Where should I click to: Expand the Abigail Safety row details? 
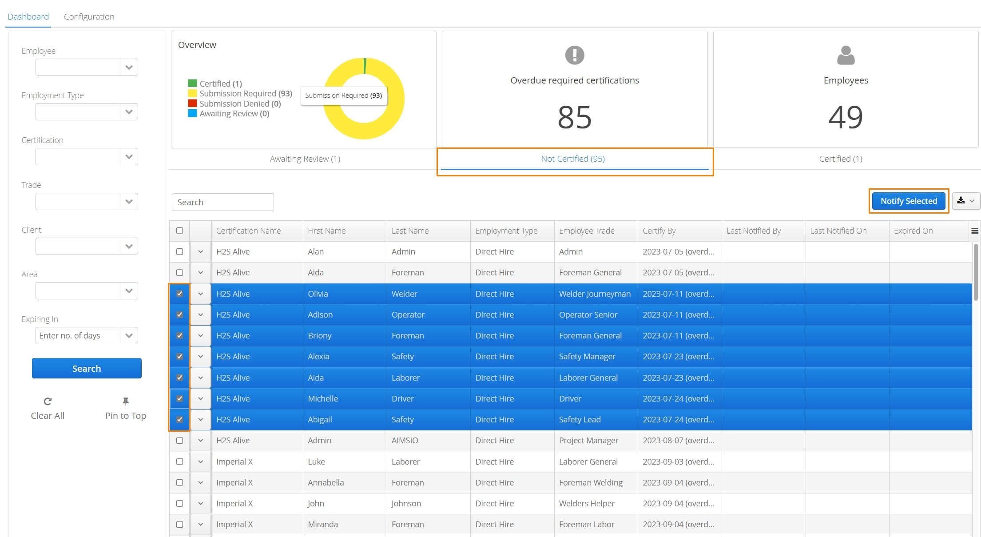click(201, 419)
